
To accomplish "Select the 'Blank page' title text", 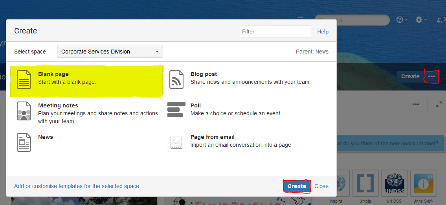I will click(53, 74).
